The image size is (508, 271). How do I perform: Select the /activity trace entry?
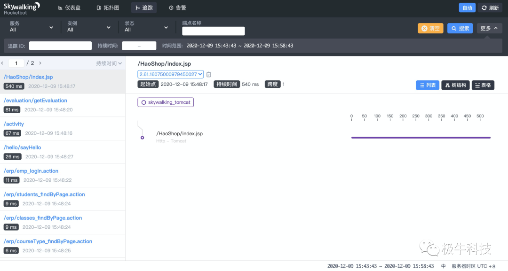(x=63, y=128)
